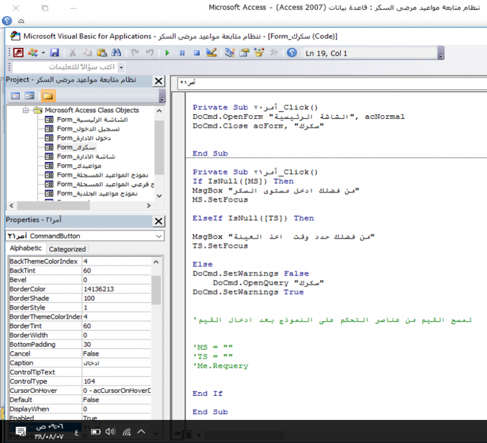Screen dimensions: 487x443
Task: Click the Caption property value field
Action: [x=116, y=363]
